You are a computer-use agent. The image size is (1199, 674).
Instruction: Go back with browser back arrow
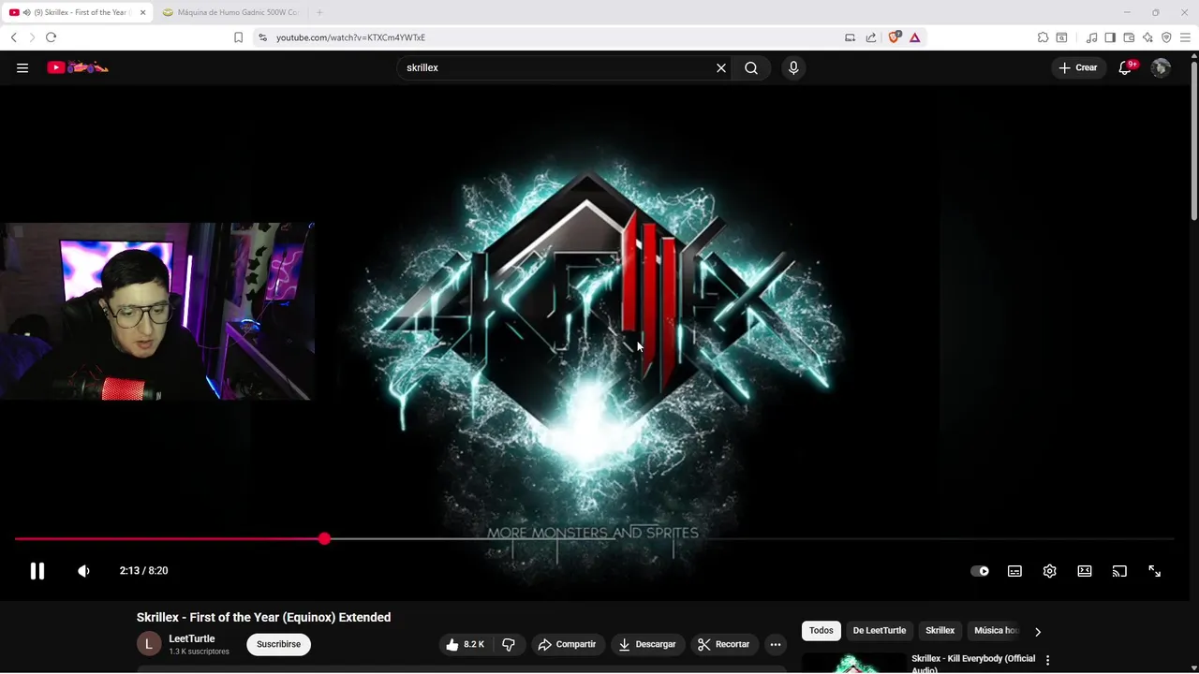click(14, 37)
